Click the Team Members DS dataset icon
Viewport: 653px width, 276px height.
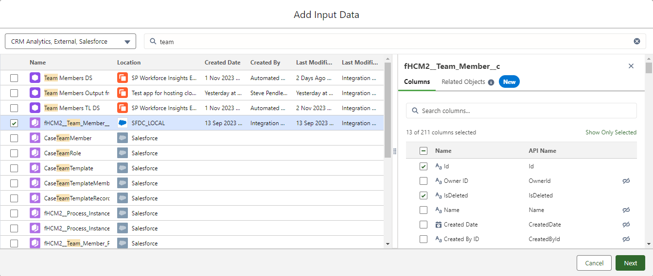click(x=35, y=78)
